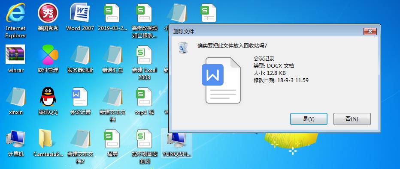
Task: Click the 大小: 12.8 KB line
Action: click(x=270, y=73)
